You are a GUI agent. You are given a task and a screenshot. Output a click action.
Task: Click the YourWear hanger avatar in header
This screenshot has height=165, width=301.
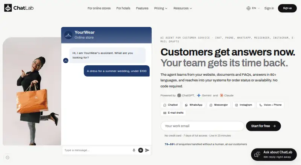(x=68, y=35)
